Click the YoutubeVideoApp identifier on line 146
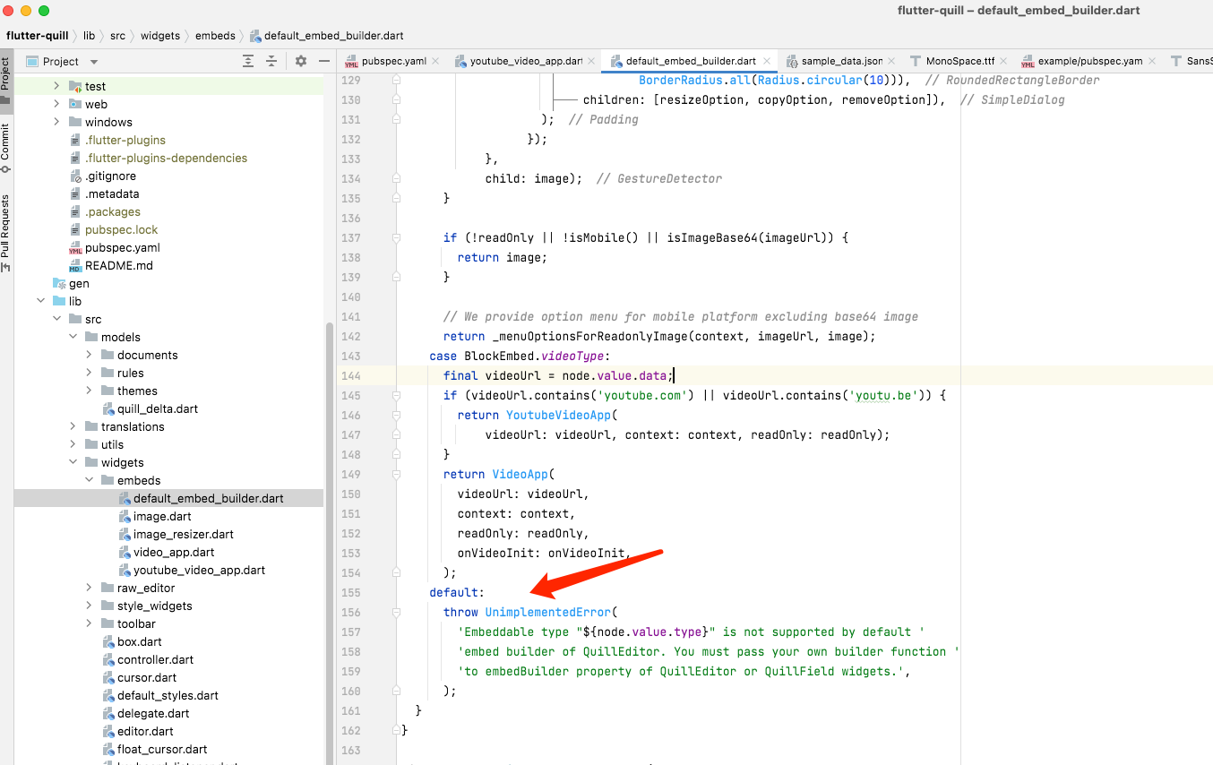This screenshot has width=1213, height=765. coord(559,415)
